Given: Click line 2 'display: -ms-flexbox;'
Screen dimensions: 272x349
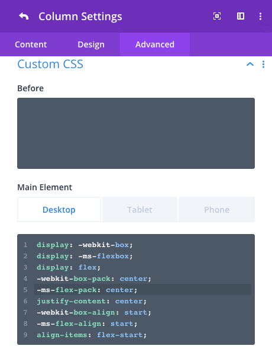Looking at the screenshot, I should coord(85,256).
